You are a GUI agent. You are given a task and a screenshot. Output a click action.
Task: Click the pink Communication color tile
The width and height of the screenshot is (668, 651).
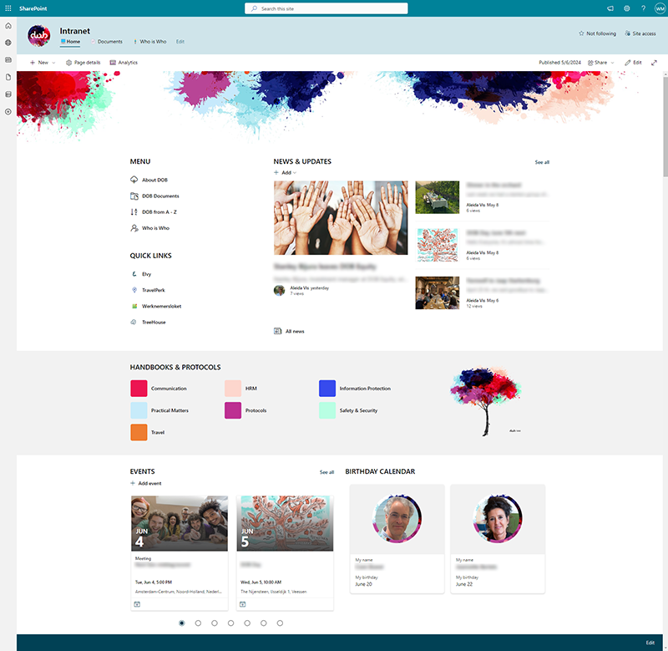139,388
